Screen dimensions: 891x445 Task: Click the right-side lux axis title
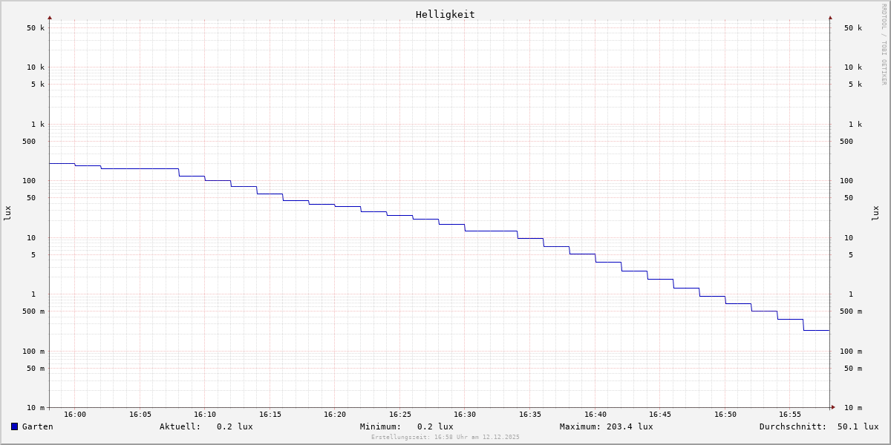click(x=876, y=213)
